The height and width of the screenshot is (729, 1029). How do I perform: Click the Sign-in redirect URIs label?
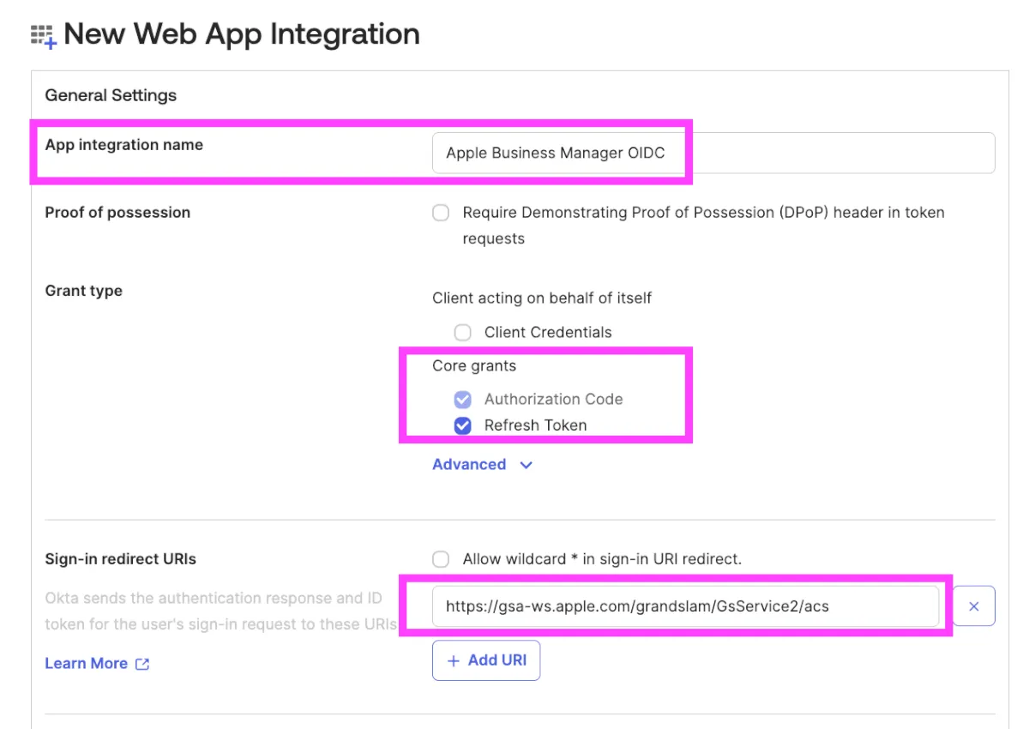(x=120, y=559)
